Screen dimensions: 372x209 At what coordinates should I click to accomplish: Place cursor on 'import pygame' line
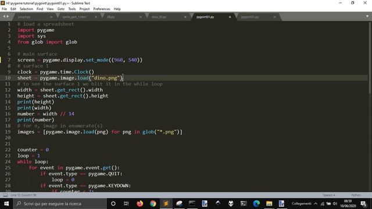36,30
